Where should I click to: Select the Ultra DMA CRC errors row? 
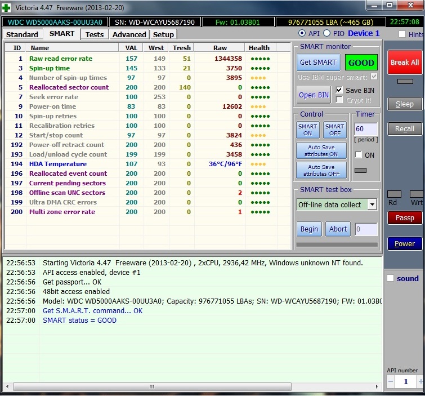tap(147, 202)
